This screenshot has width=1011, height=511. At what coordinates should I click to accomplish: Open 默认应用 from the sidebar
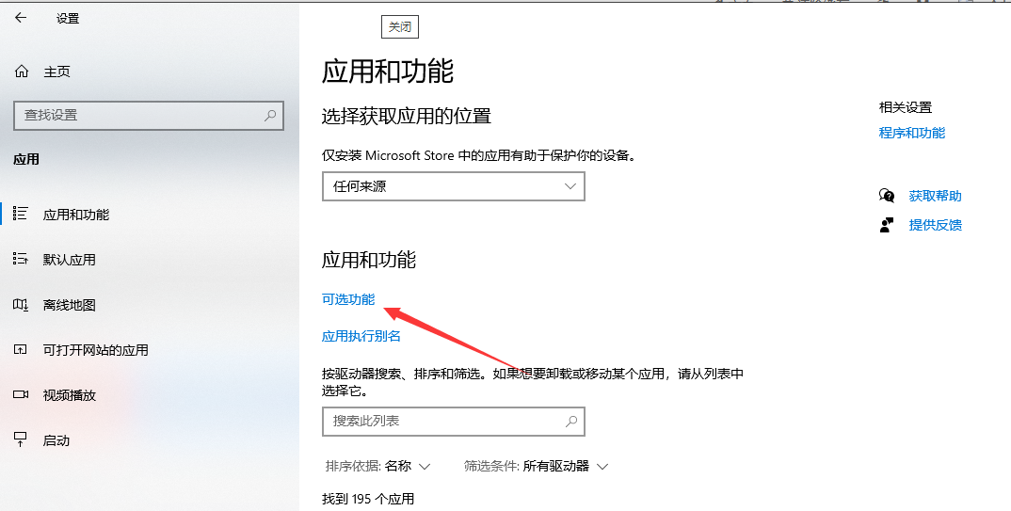point(69,260)
